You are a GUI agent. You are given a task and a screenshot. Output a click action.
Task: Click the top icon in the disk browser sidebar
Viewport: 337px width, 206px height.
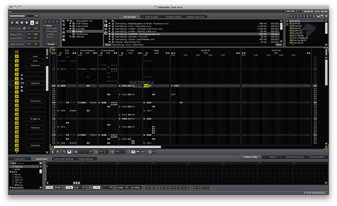(63, 21)
